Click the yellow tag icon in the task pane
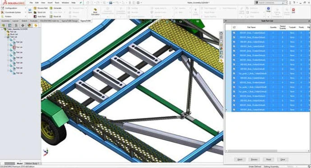311x168 pixels. (221, 61)
